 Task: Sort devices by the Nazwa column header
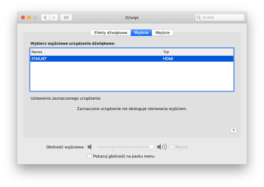pyautogui.click(x=96, y=52)
